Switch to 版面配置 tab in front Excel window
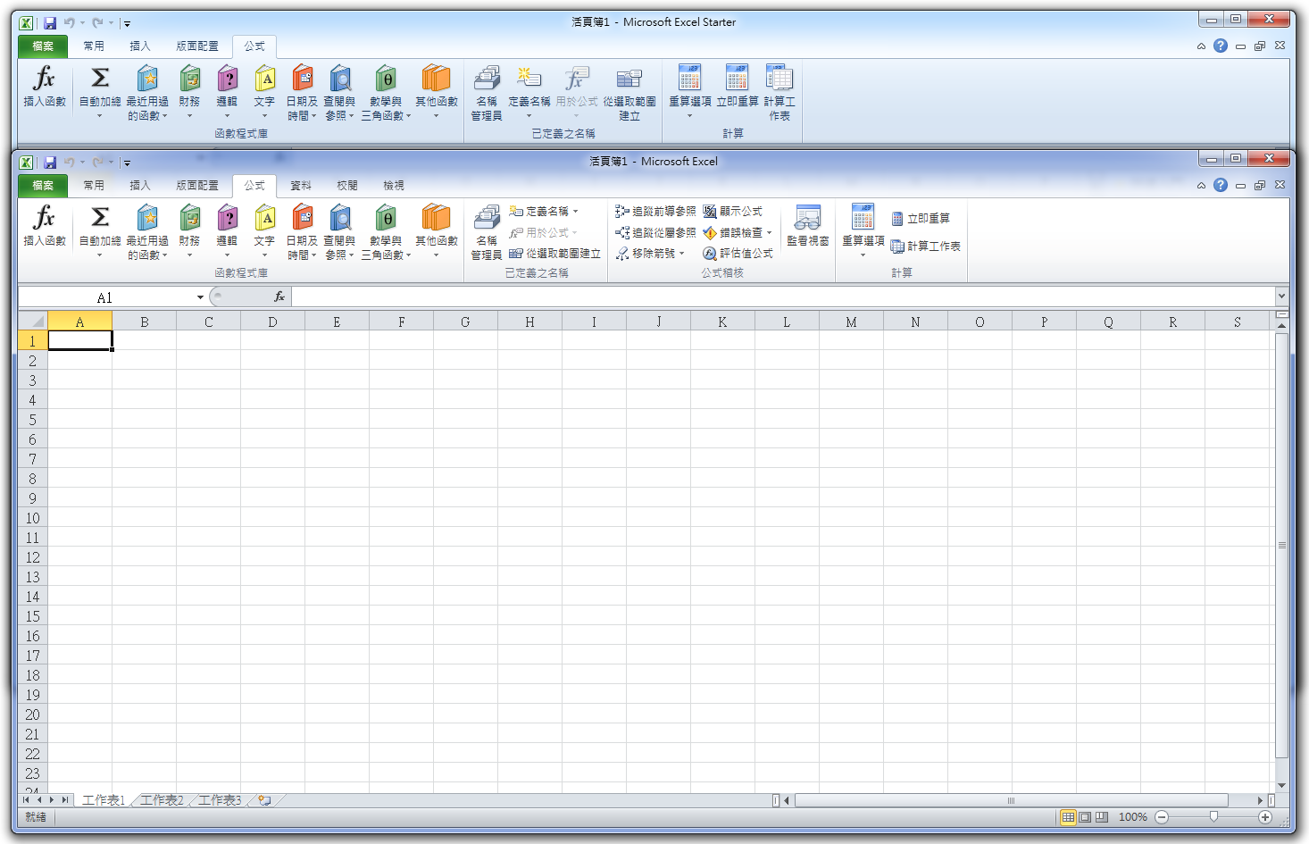 (197, 186)
